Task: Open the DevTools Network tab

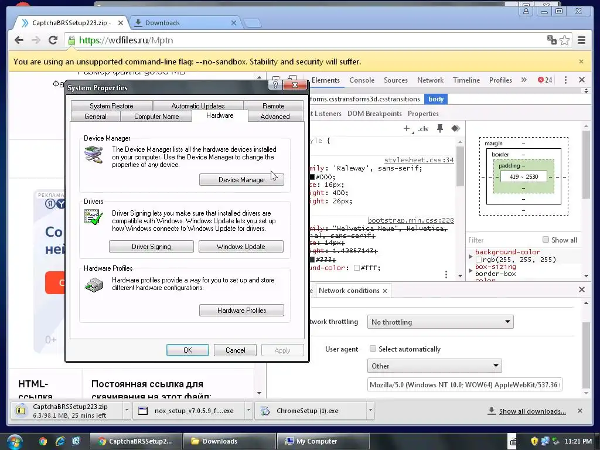Action: click(430, 80)
